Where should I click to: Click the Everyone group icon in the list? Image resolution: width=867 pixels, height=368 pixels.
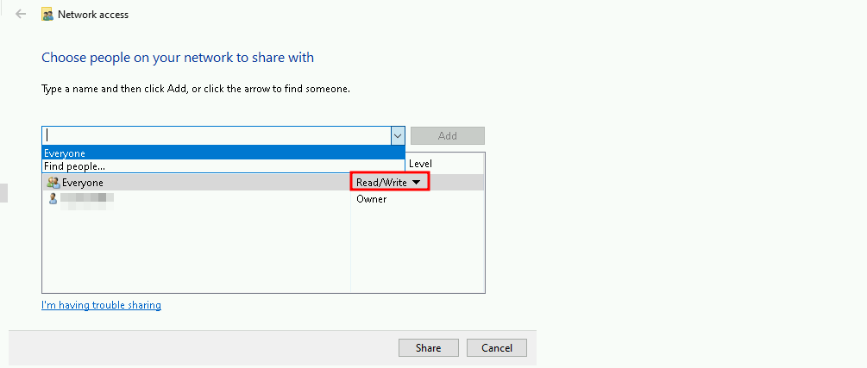pyautogui.click(x=52, y=183)
